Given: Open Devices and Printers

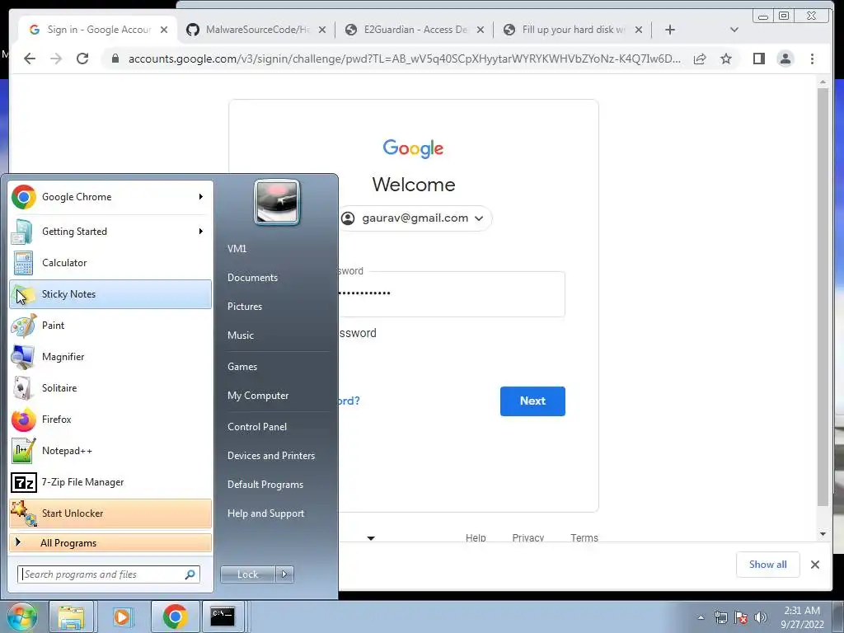Looking at the screenshot, I should point(270,456).
